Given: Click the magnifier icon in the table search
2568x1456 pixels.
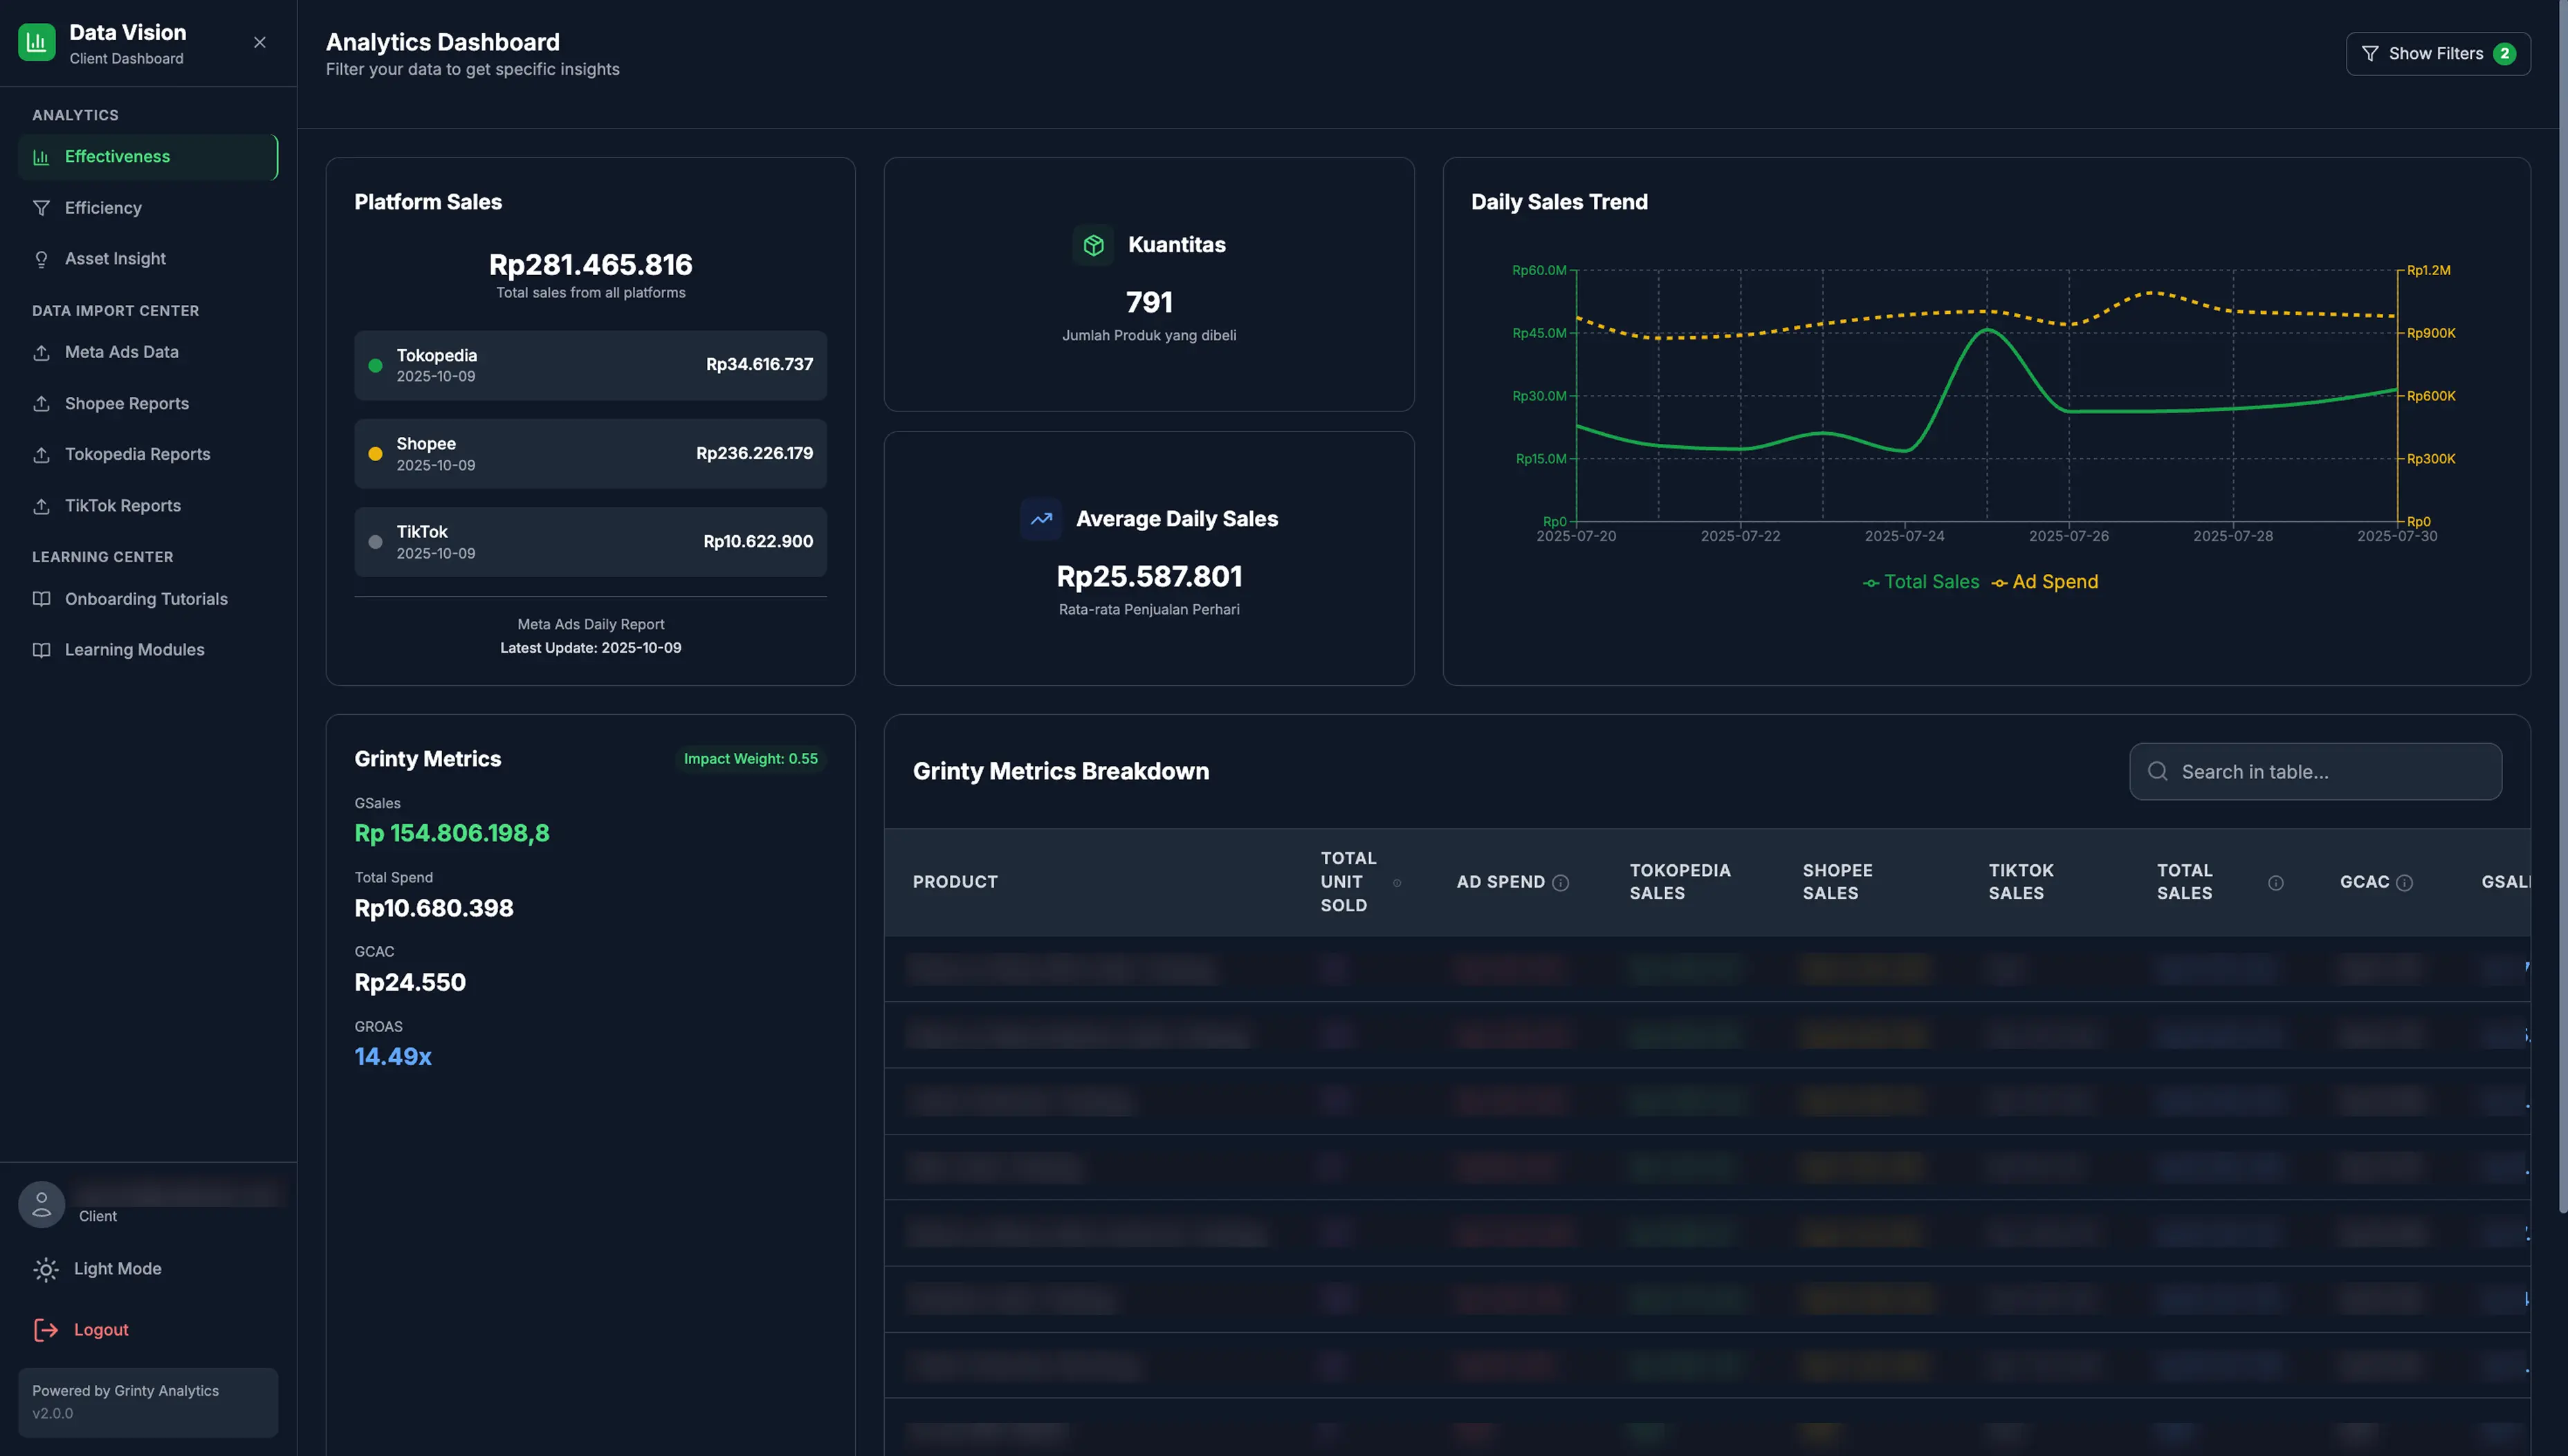Looking at the screenshot, I should click(x=2158, y=771).
